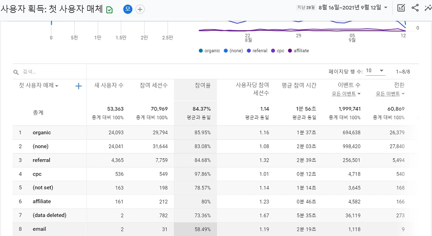Viewport: 432px width, 236px height.
Task: Open the blue 모 comparison badge
Action: (x=127, y=9)
